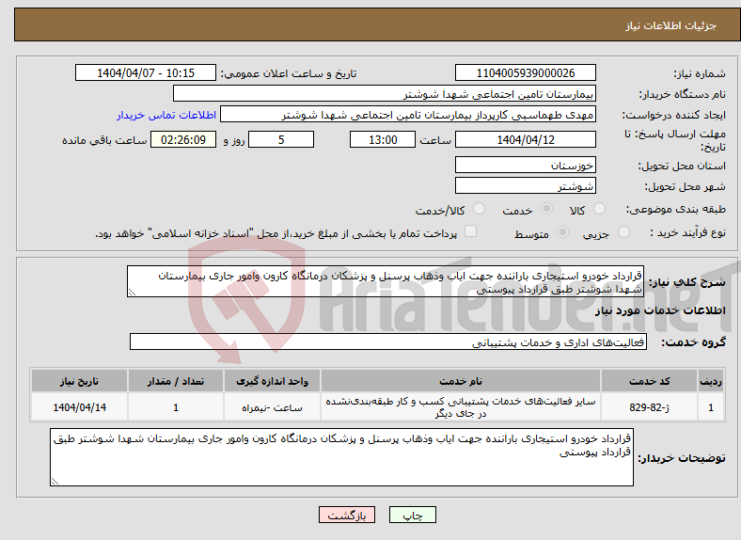Click the city field شوشتر

pos(525,186)
